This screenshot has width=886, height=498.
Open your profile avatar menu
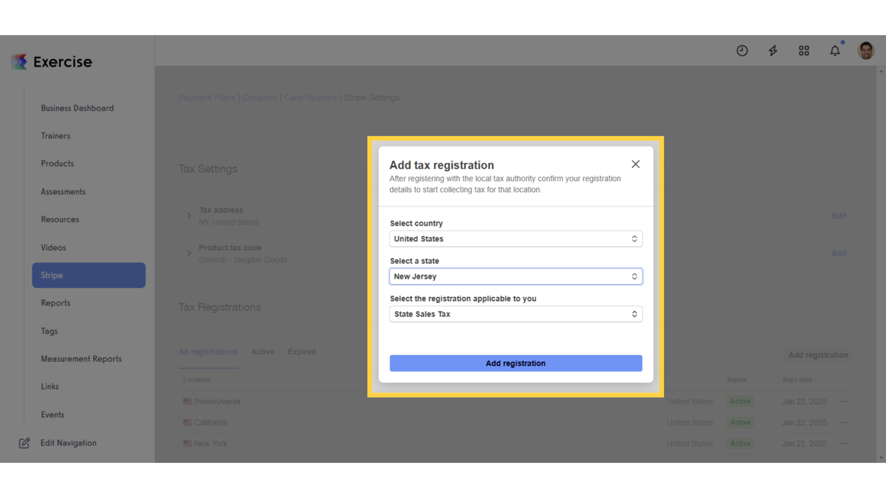[866, 50]
